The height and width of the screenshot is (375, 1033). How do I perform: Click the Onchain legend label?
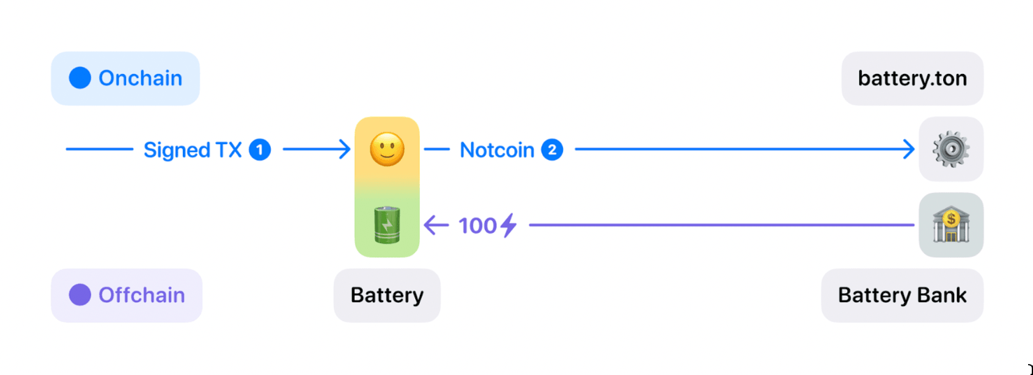141,78
